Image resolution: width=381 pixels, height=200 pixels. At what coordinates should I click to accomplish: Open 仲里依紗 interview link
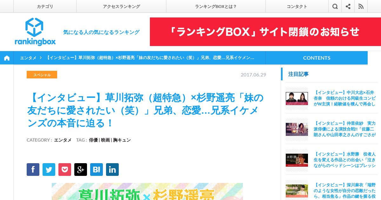[x=344, y=129]
